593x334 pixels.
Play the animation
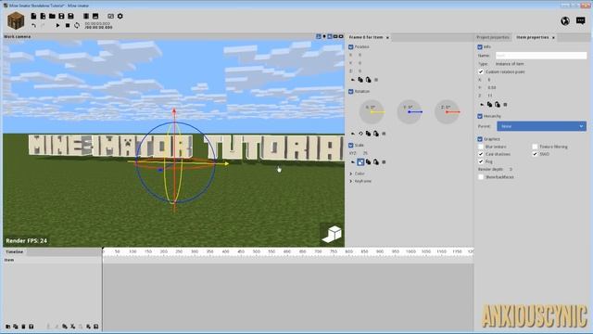[57, 25]
